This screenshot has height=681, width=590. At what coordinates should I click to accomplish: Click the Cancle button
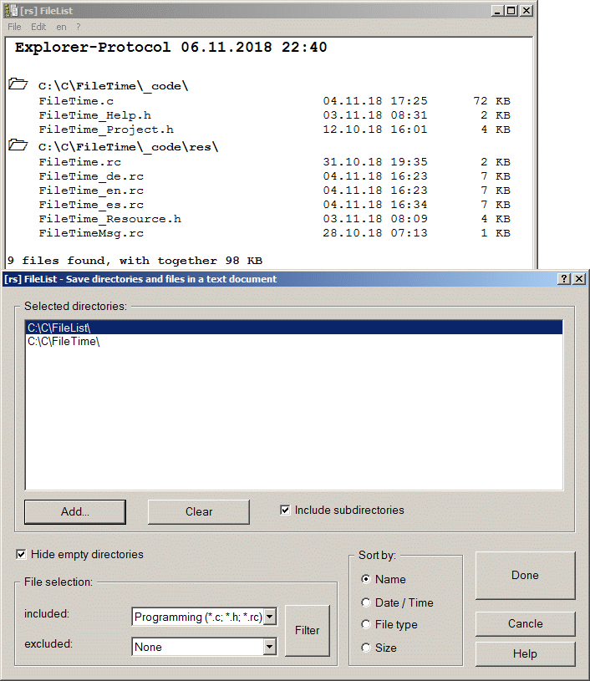coord(526,623)
